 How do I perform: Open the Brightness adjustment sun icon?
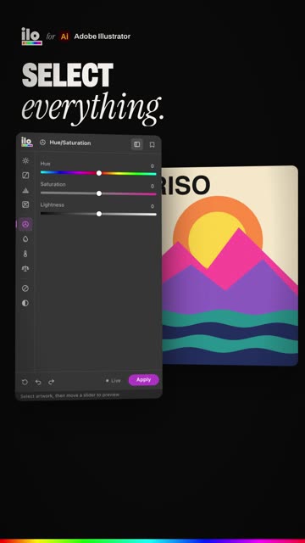tap(25, 160)
